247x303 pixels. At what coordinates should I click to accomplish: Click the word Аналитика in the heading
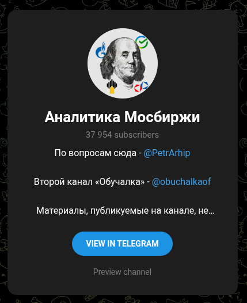tap(82, 117)
